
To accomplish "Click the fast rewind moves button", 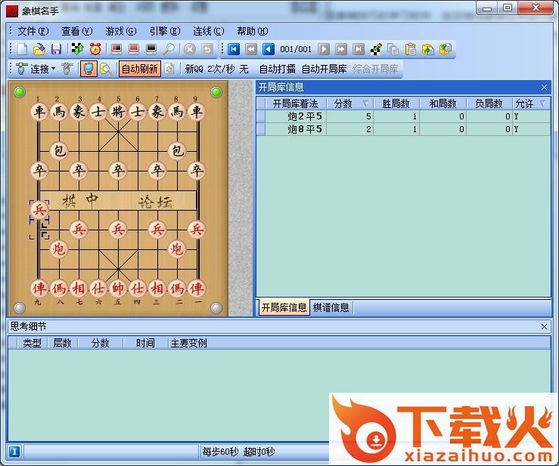I will coord(251,49).
